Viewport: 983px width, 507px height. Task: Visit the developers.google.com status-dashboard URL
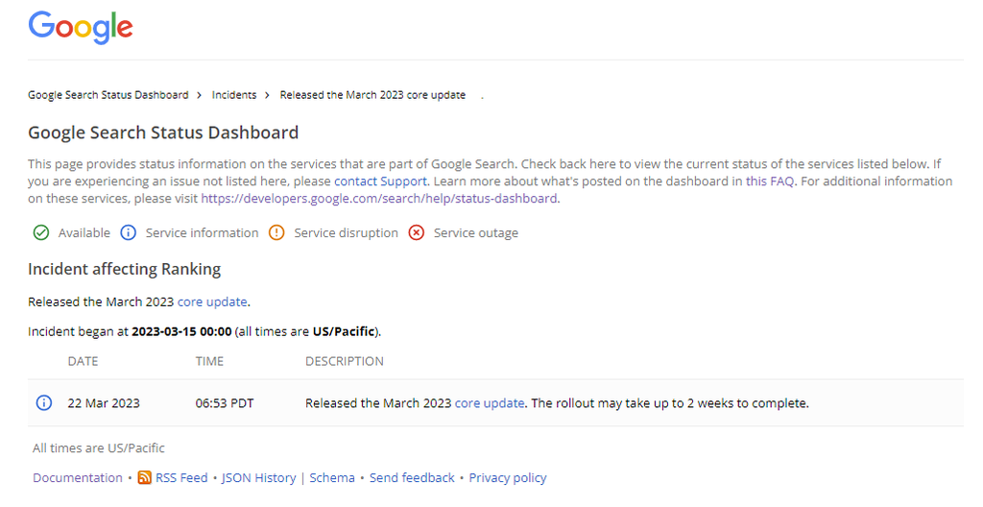(379, 198)
